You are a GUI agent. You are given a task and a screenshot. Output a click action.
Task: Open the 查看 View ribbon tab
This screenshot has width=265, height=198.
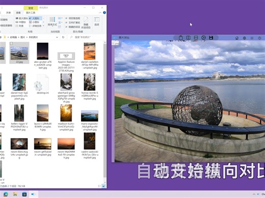click(x=18, y=13)
